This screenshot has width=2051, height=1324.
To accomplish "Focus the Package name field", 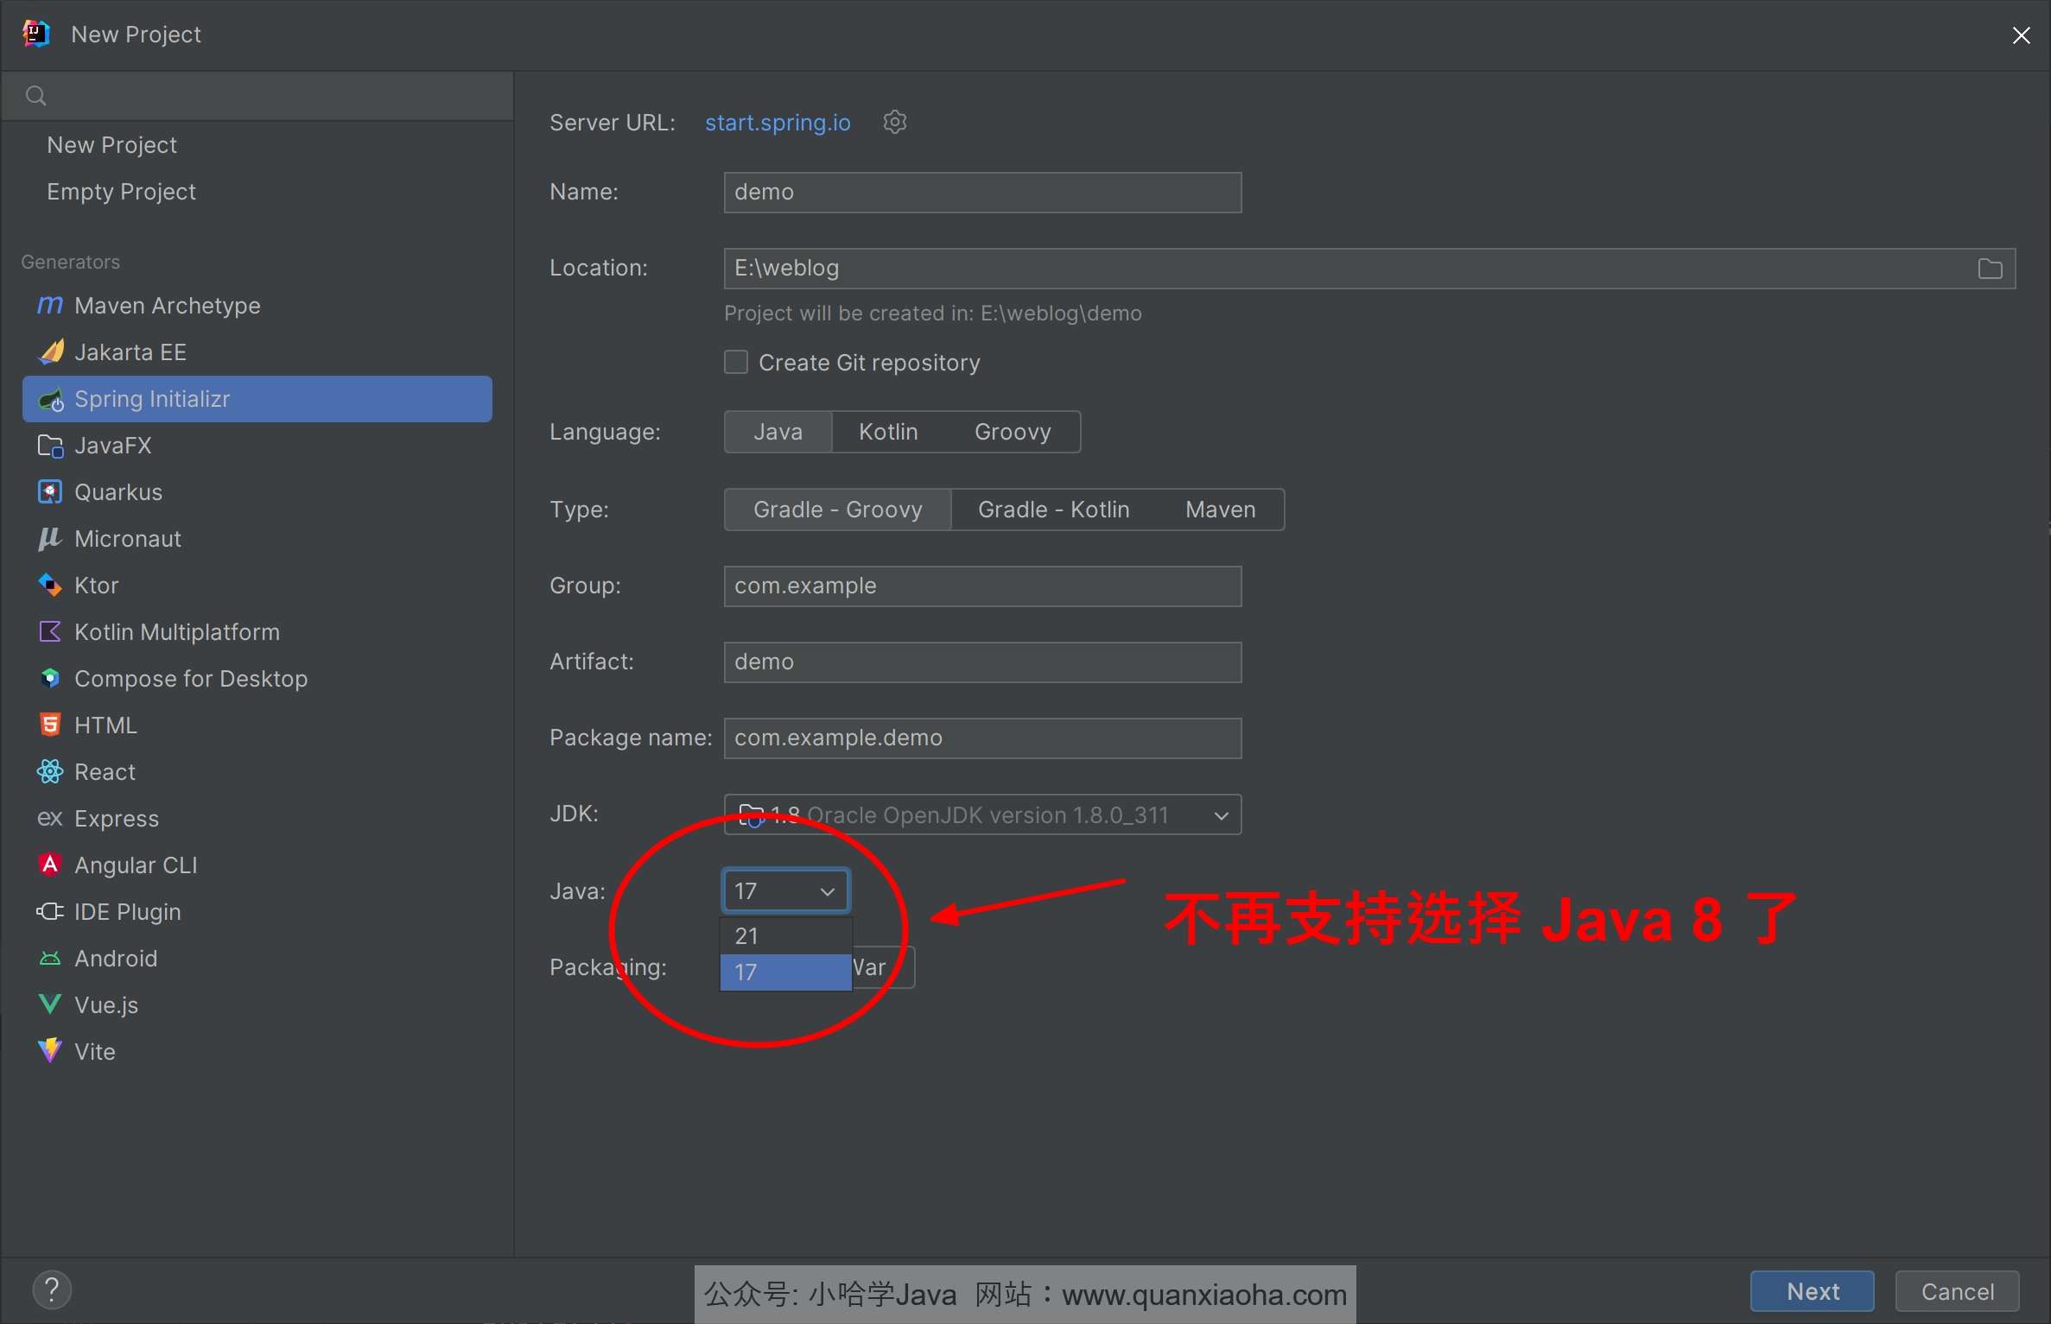I will tap(982, 738).
